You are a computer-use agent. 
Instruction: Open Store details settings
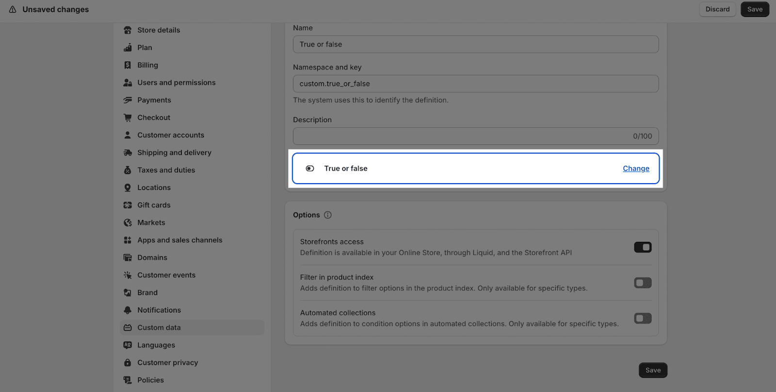click(192, 30)
